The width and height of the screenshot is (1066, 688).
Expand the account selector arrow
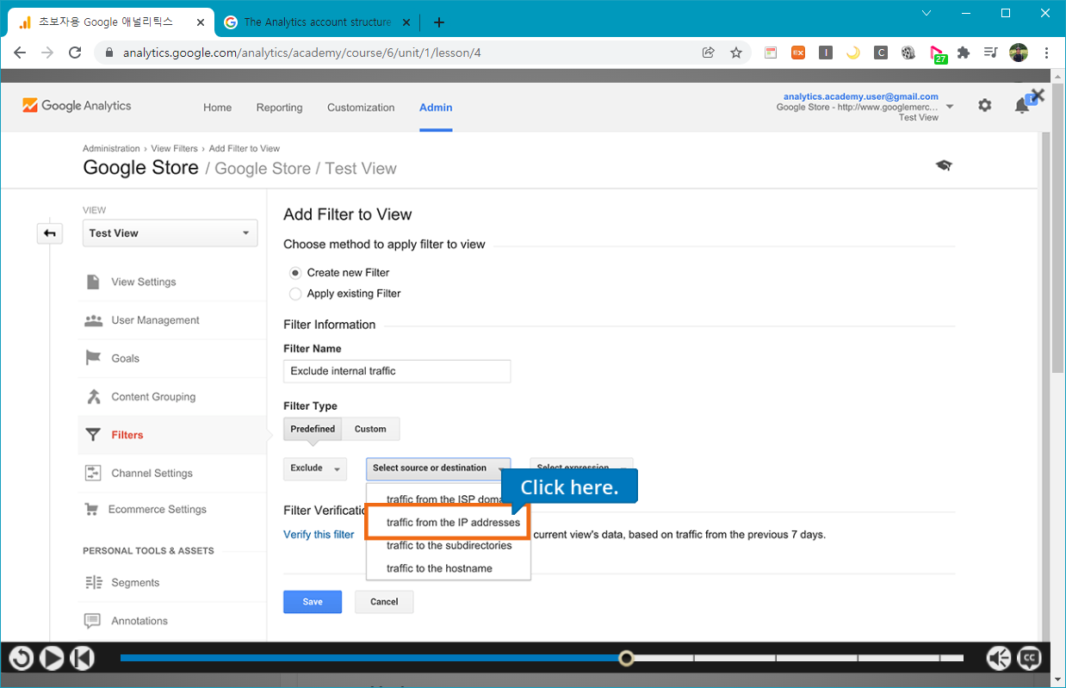[950, 107]
